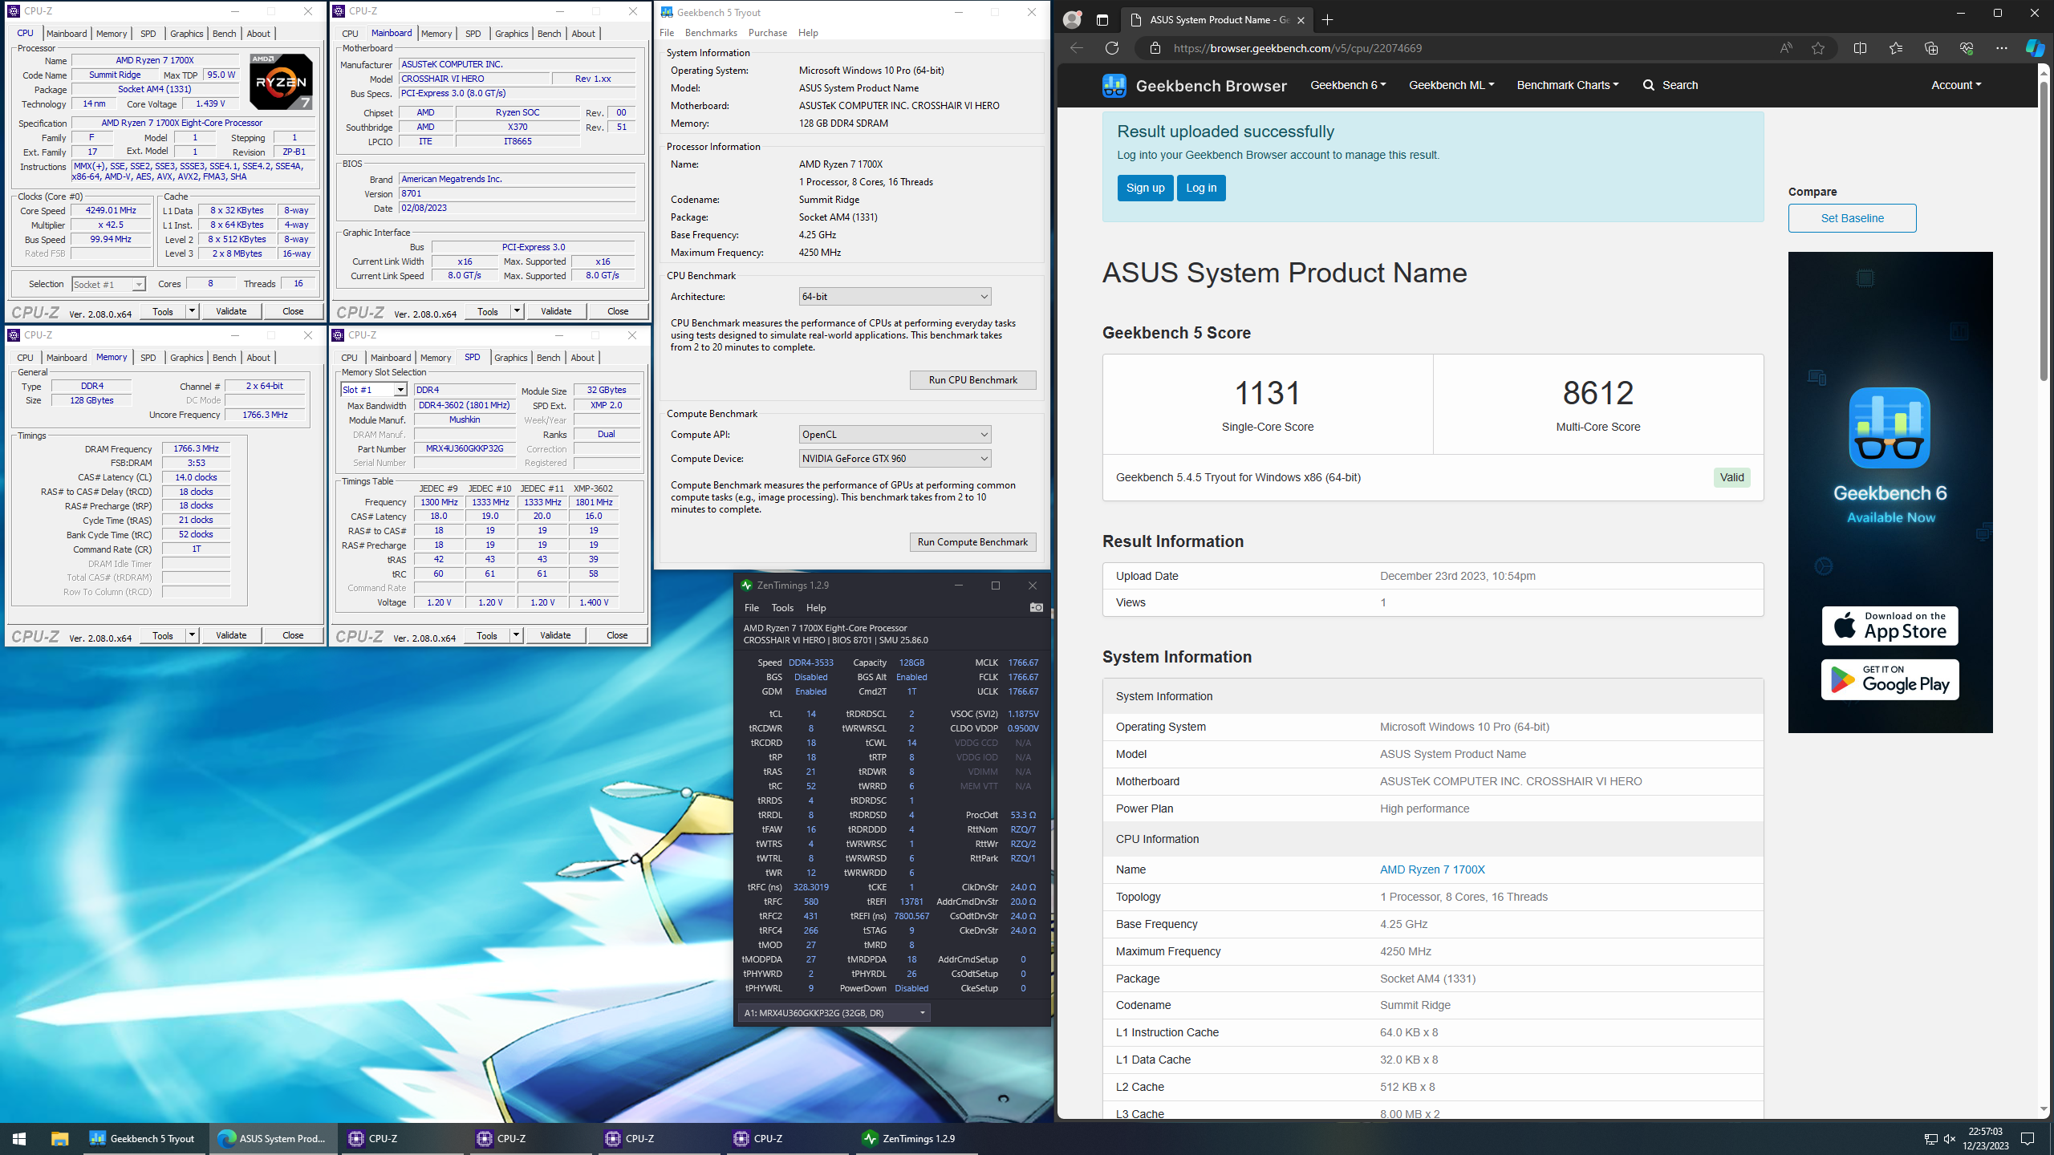Viewport: 2054px width, 1155px height.
Task: Click the muted volume icon in system tray
Action: point(1949,1139)
